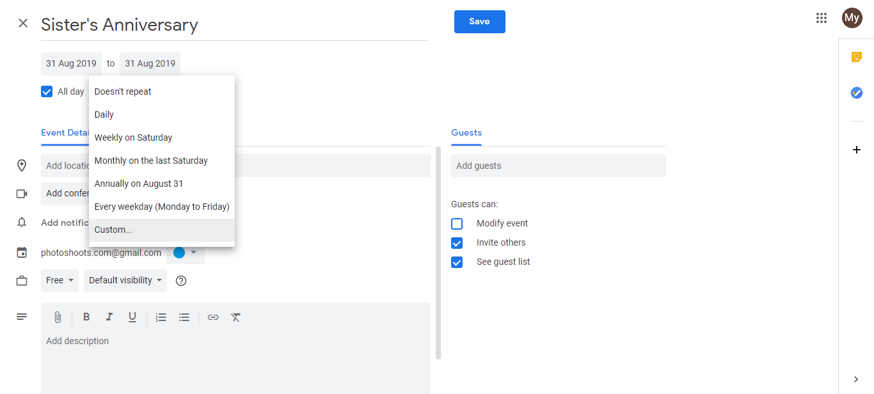Viewport: 874px width, 394px height.
Task: Open the visibility help question mark
Action: pos(181,281)
